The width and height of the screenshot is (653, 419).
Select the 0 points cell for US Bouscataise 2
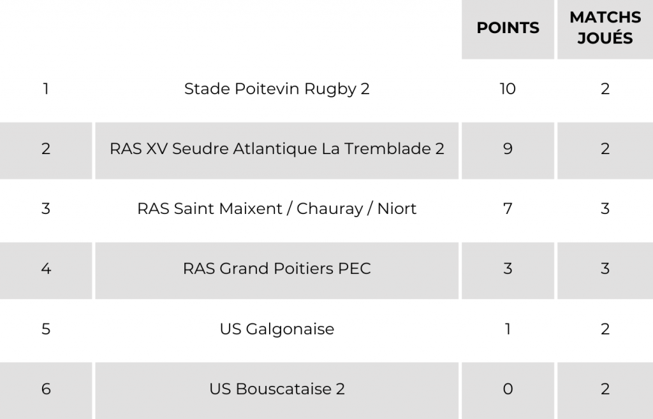coord(508,389)
